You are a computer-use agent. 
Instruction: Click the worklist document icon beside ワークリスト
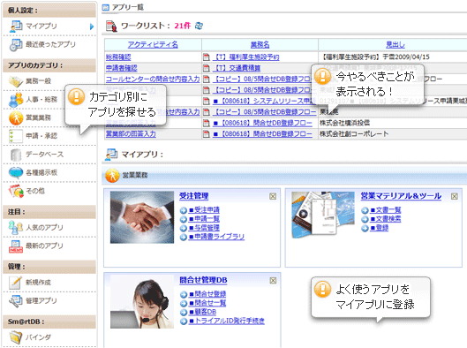tap(112, 26)
